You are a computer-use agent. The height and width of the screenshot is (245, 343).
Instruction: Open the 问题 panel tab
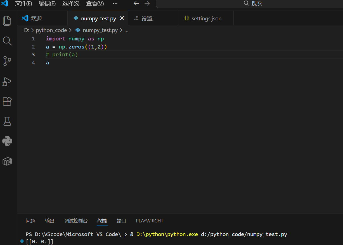30,221
